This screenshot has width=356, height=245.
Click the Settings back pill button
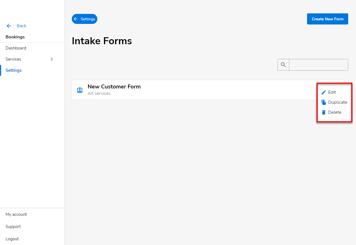(85, 19)
